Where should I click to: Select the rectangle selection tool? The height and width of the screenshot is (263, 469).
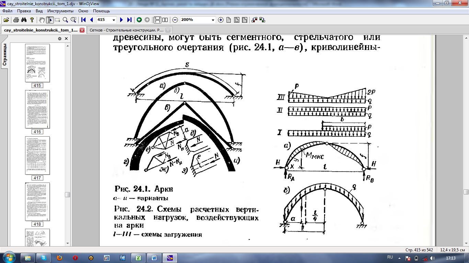click(57, 20)
